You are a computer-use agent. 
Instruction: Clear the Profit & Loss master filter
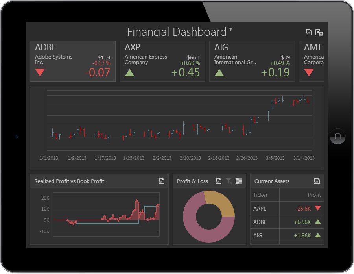tap(229, 181)
